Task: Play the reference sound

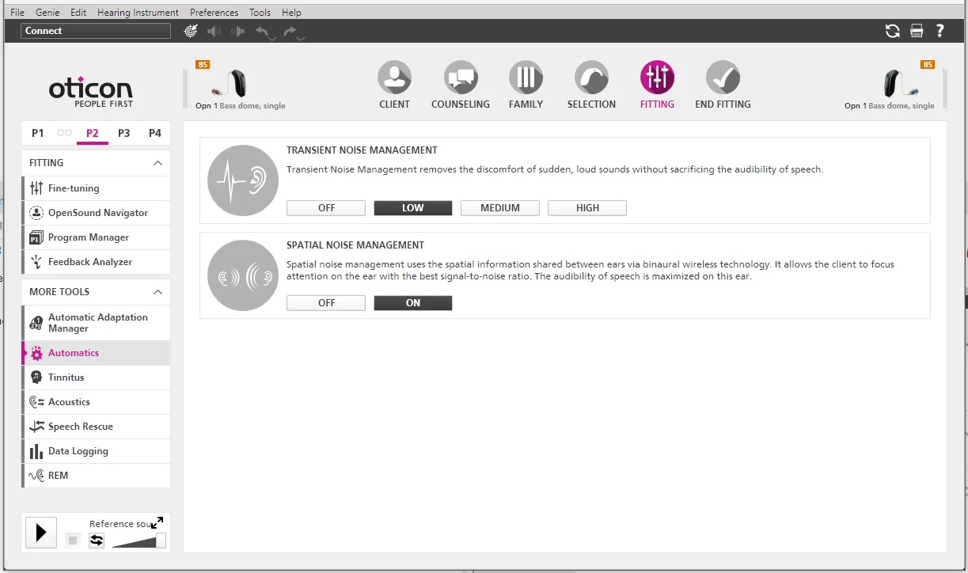Action: pos(41,533)
